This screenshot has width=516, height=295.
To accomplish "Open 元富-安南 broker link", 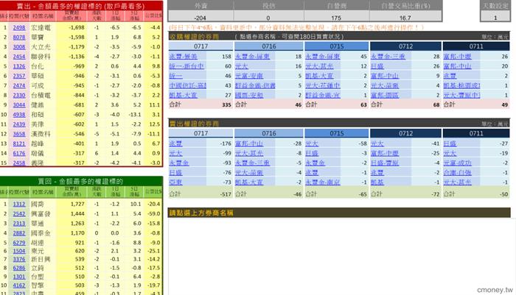I will [x=249, y=76].
